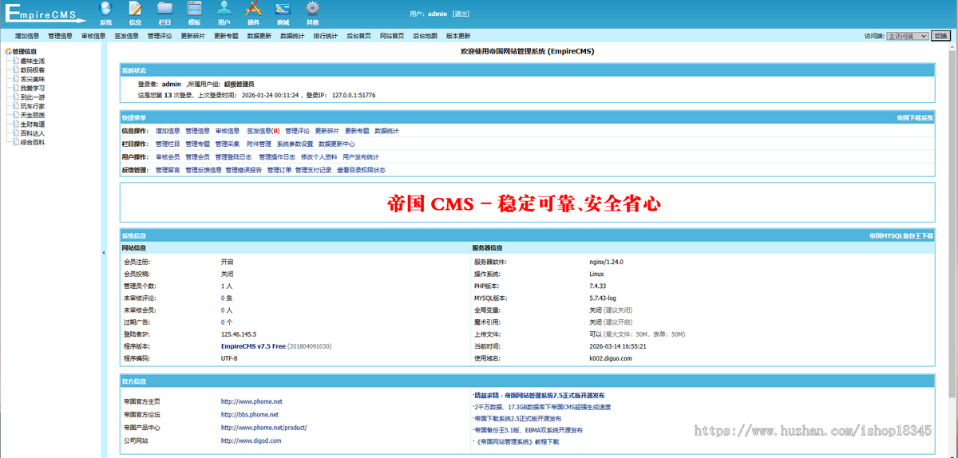Image resolution: width=958 pixels, height=458 pixels.
Task: Select 后台地图 in the top sub-menu bar
Action: tap(425, 36)
